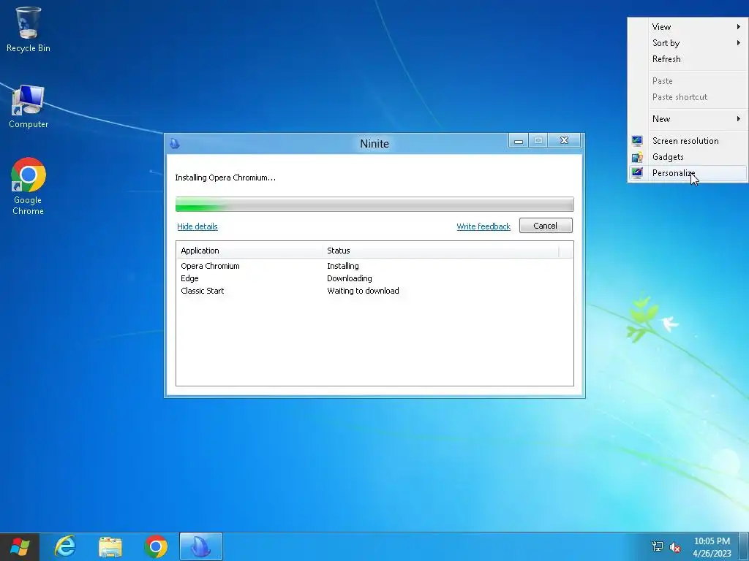Click the Waiting to download status

363,291
